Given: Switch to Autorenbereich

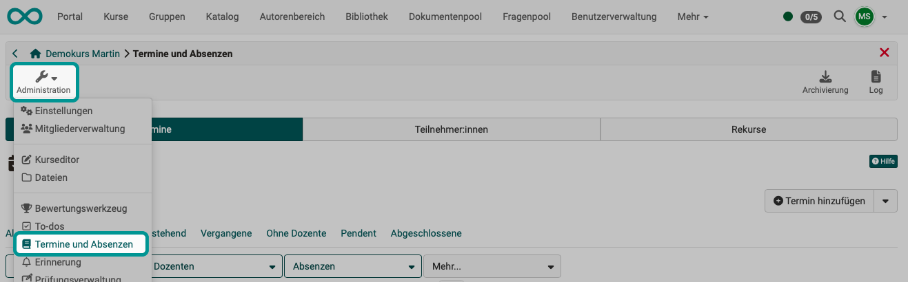Looking at the screenshot, I should click(292, 17).
